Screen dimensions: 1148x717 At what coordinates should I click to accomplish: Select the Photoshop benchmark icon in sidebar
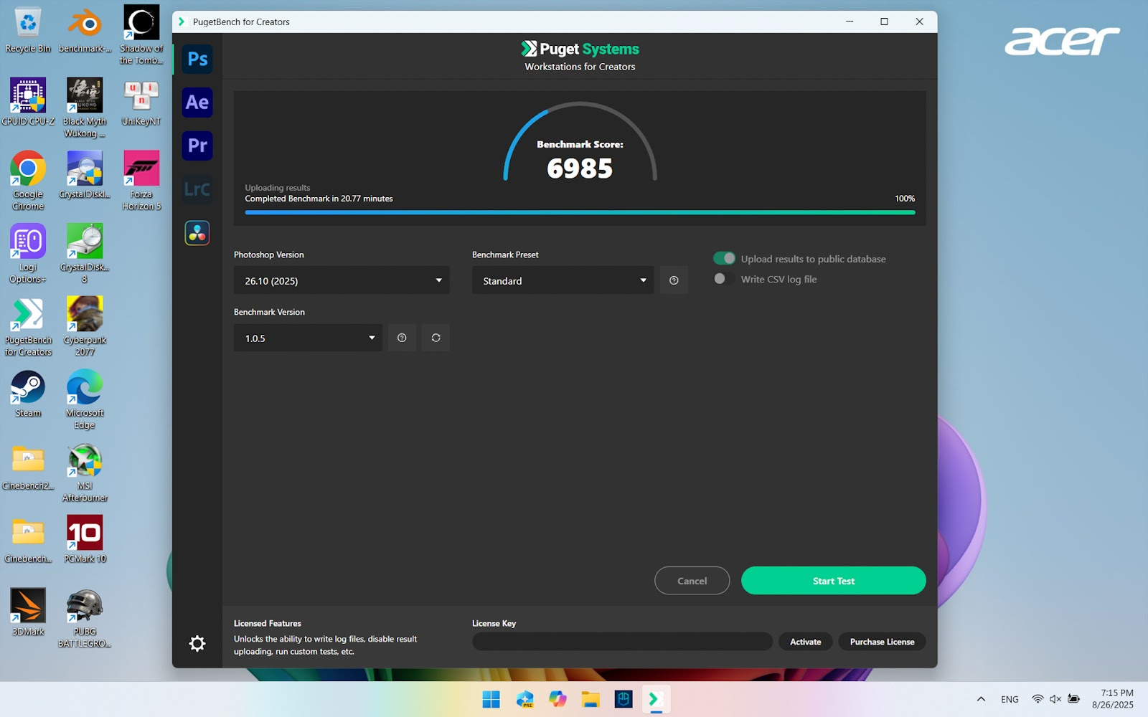coord(197,60)
